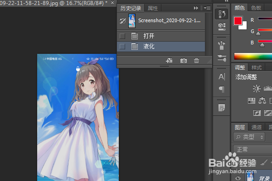Click the red foreground color swatch
Screen dimensions: 272x181
(x=237, y=21)
